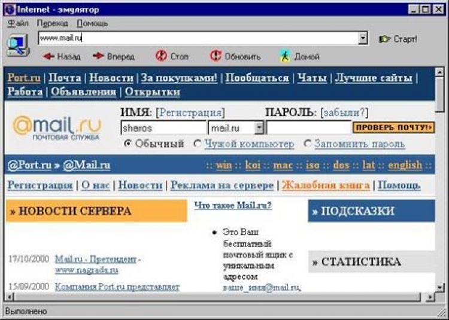Image resolution: width=449 pixels, height=320 pixels.
Task: Click the vertical scrollbar up arrow
Action: pyautogui.click(x=439, y=72)
